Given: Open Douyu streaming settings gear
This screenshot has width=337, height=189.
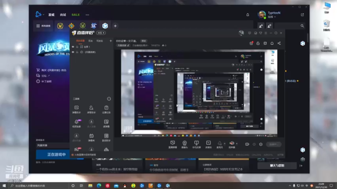Looking at the screenshot, I should coord(261,144).
